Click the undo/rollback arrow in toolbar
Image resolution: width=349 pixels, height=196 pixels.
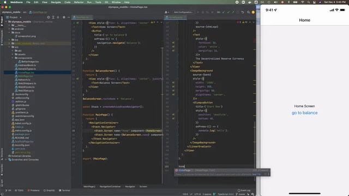click(243, 12)
